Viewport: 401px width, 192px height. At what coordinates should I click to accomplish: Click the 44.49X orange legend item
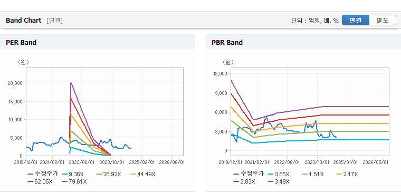[x=142, y=175]
